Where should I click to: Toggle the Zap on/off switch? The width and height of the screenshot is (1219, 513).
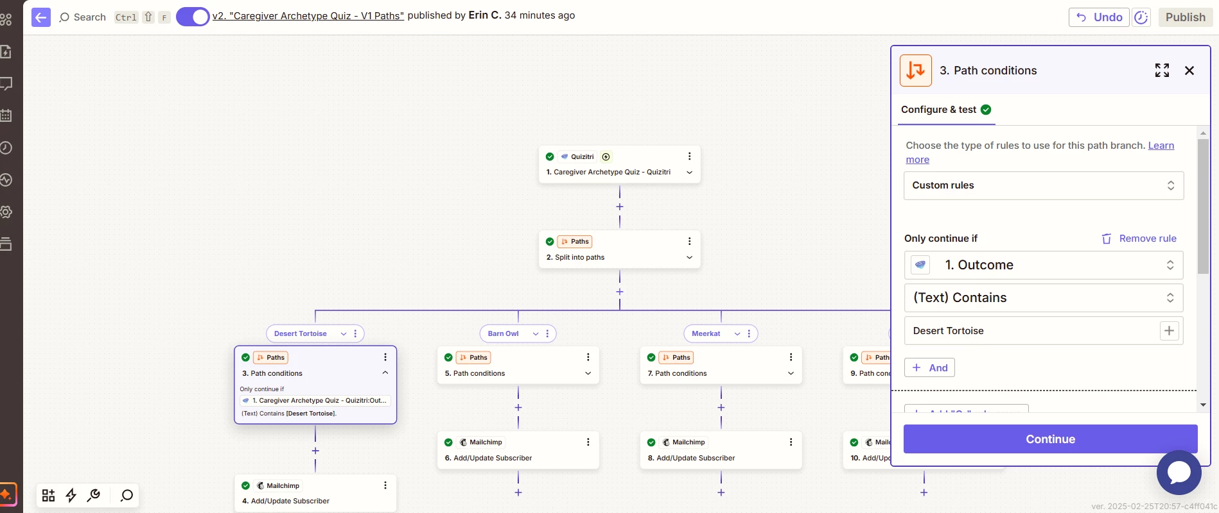pos(193,17)
